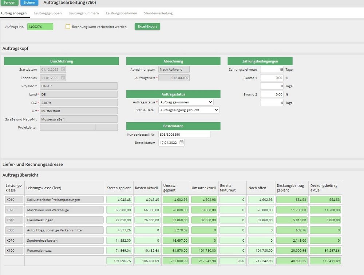Open calendar picker for Bestelldatum
364x275 pixels.
(182, 143)
